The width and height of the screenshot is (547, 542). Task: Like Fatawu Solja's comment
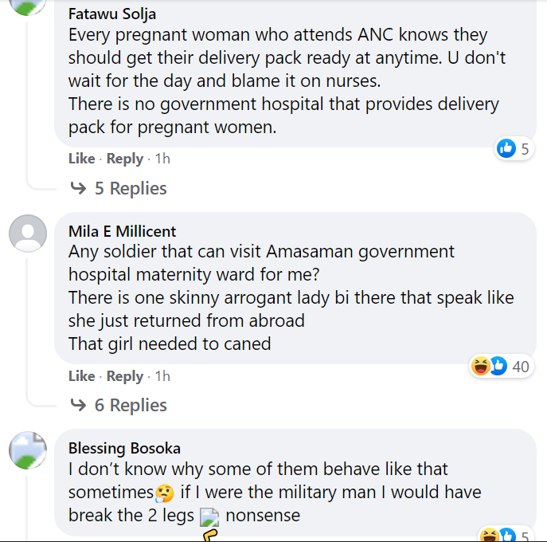81,159
